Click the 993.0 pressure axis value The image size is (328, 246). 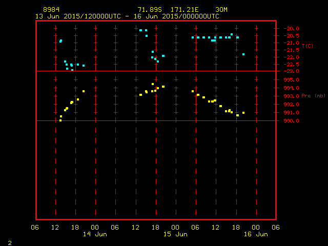click(292, 96)
